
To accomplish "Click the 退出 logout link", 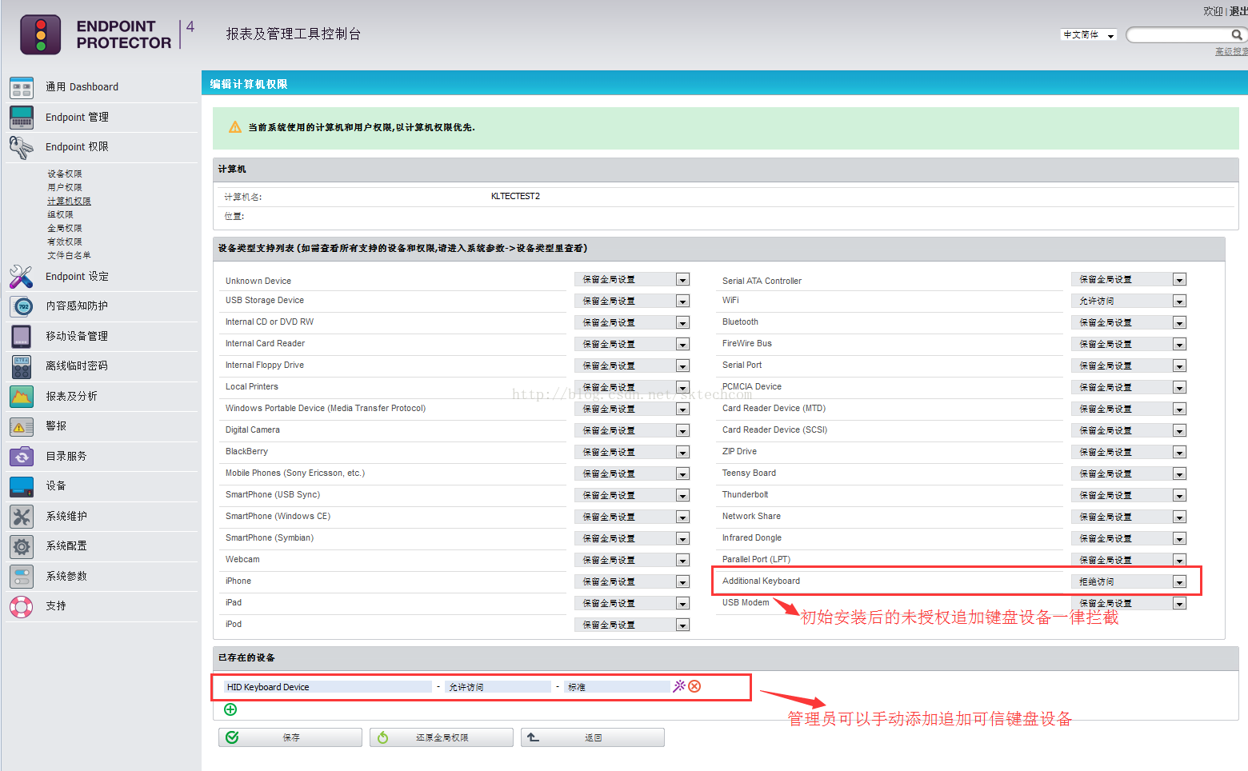I will coord(1238,11).
